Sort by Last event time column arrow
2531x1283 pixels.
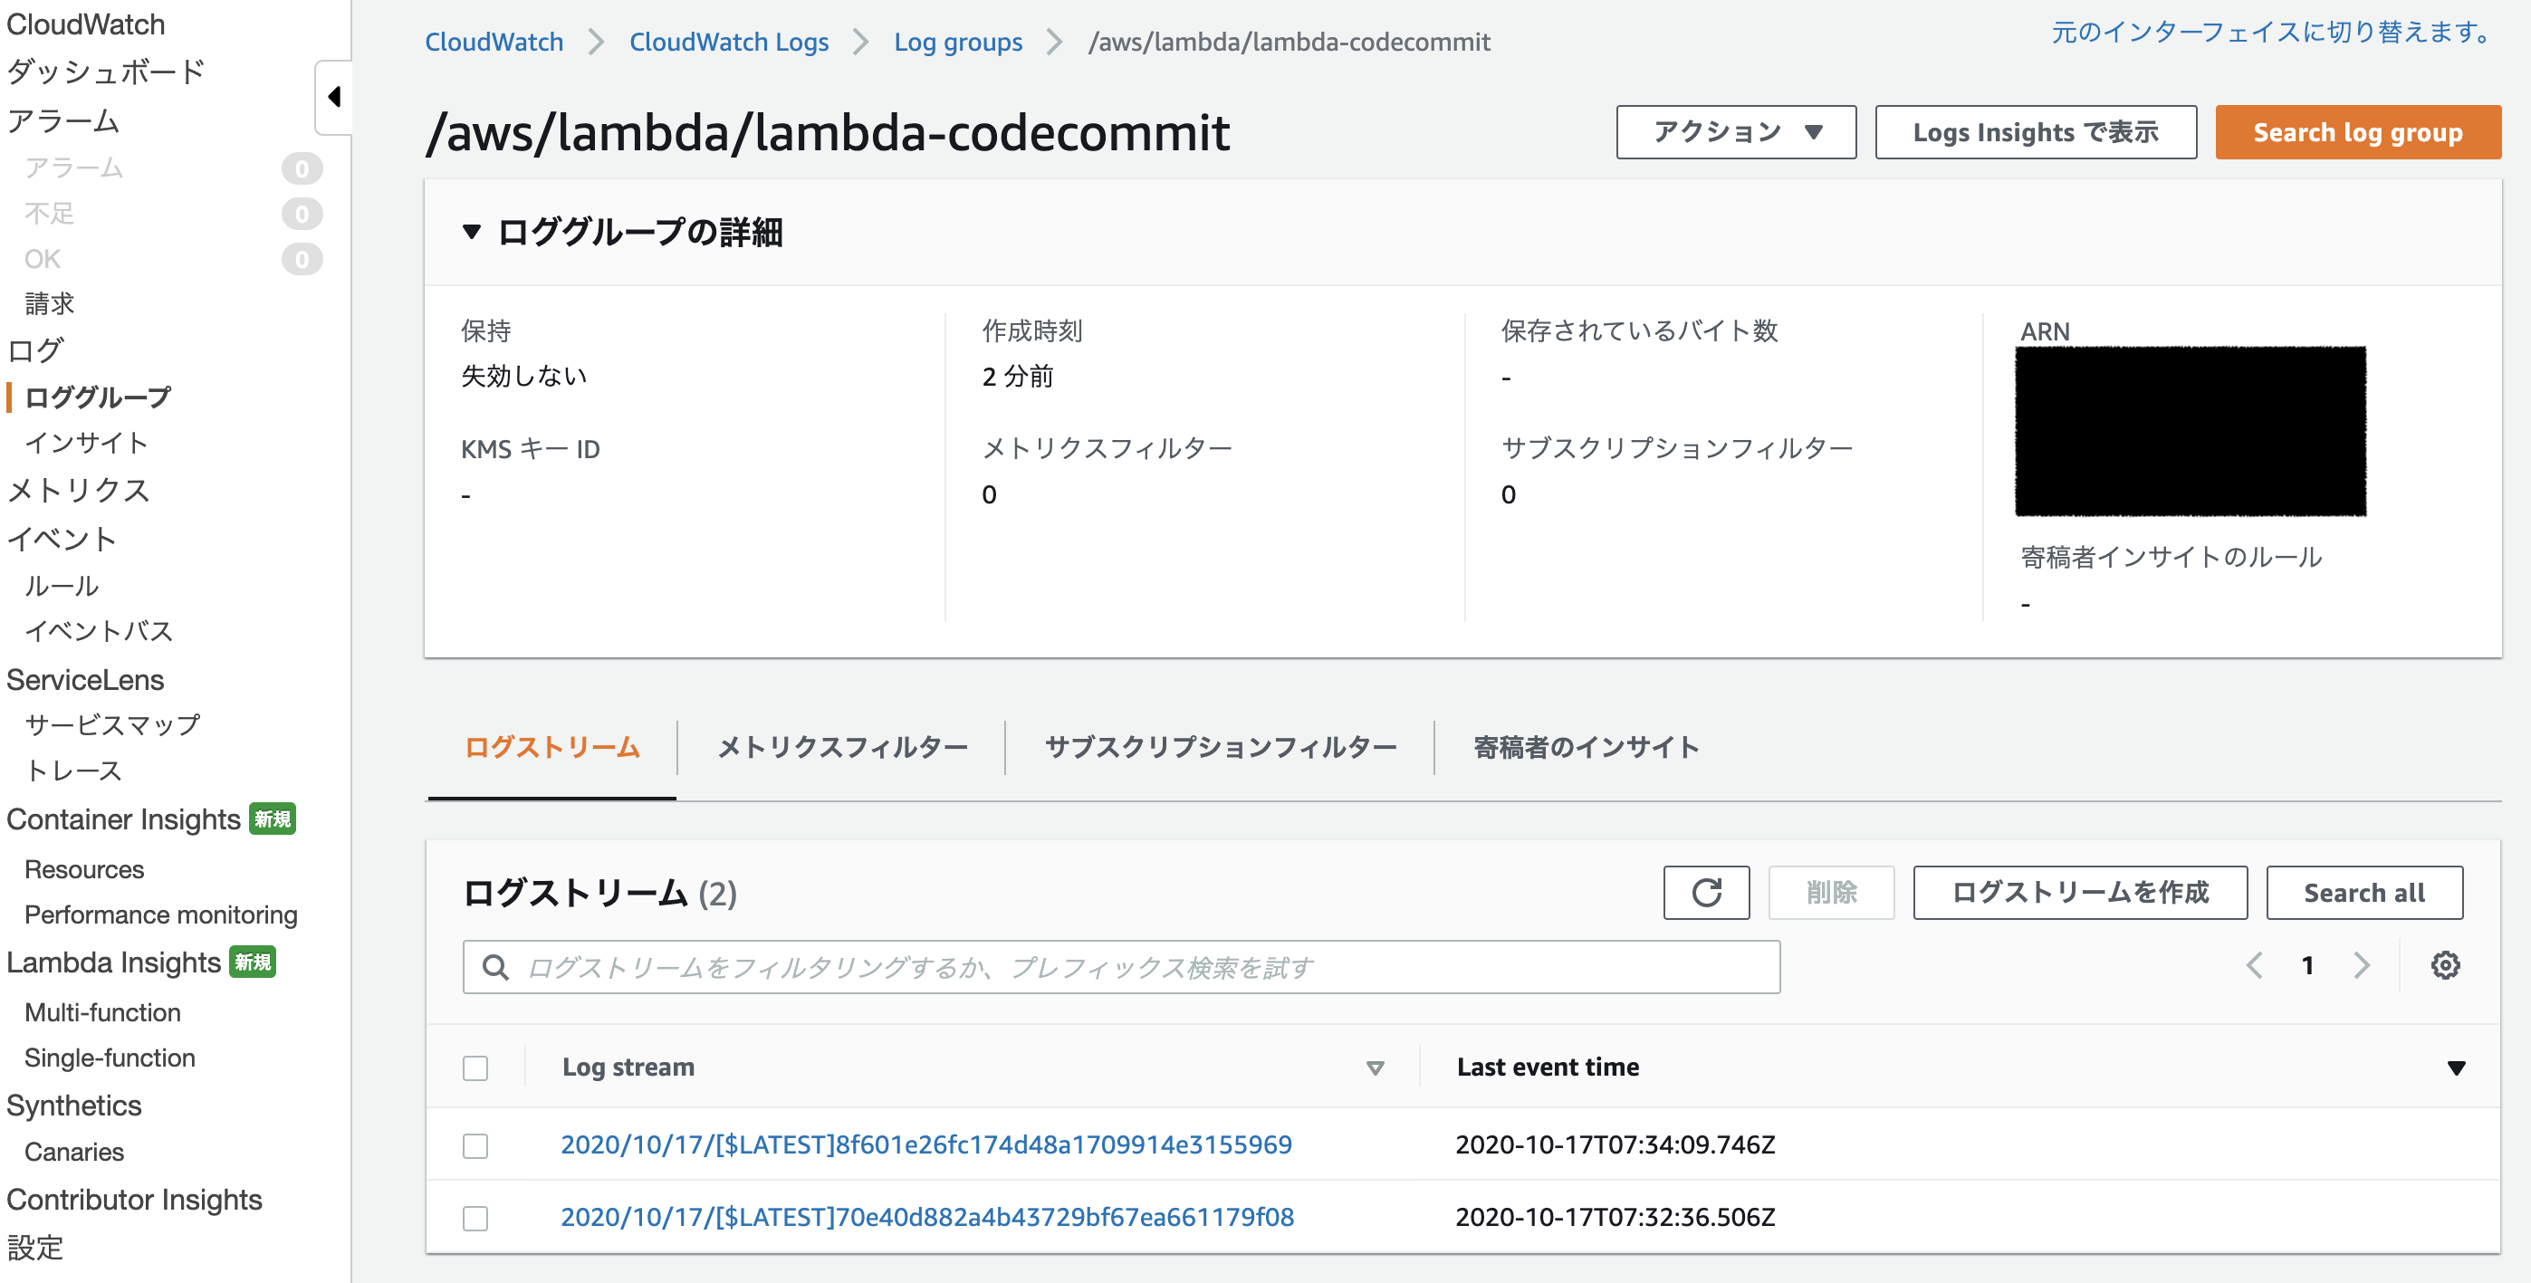coord(2457,1068)
